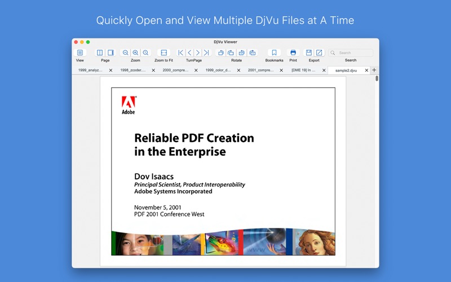
Task: Switch to the 2001_compre... tab
Action: (x=260, y=70)
